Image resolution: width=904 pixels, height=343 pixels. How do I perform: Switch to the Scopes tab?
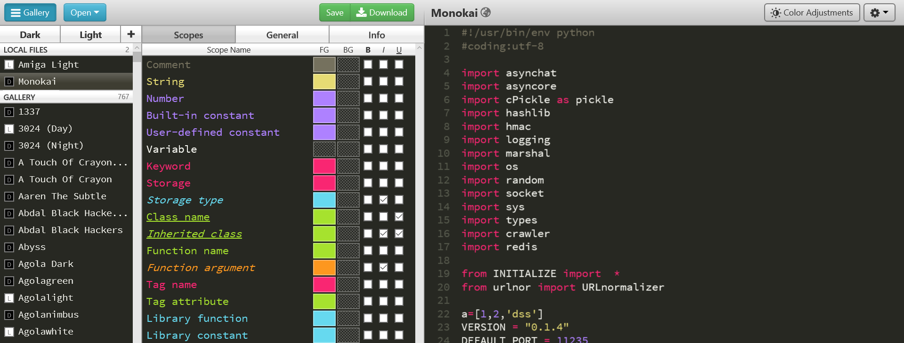coord(188,35)
